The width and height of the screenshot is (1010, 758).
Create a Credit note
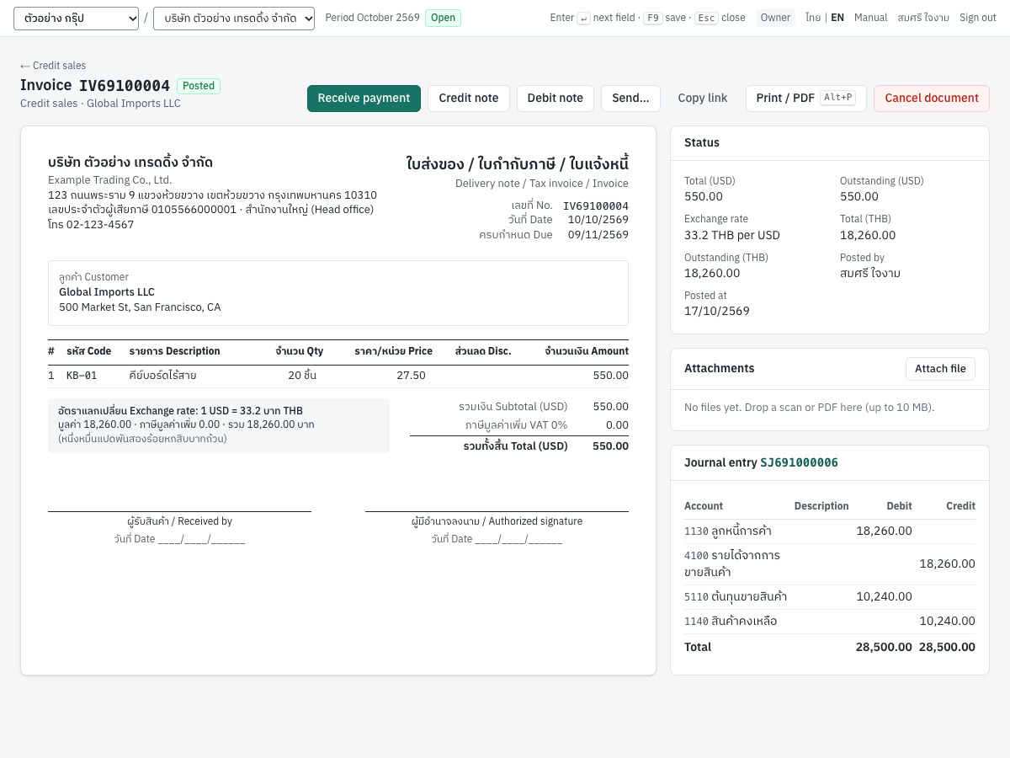tap(469, 99)
